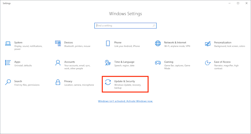Click the Network & Internet title

click(x=175, y=43)
